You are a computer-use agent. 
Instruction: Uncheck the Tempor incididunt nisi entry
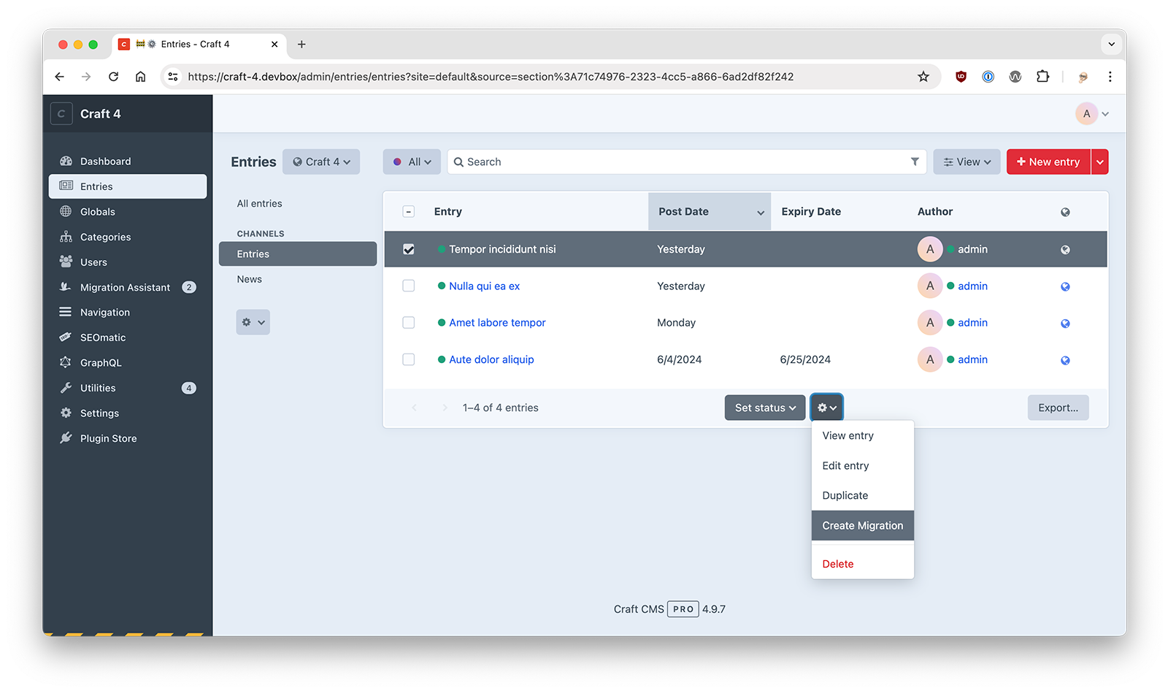click(409, 249)
